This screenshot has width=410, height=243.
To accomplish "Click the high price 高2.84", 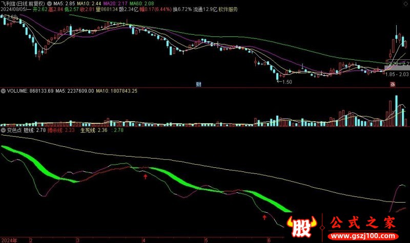I will [56, 9].
